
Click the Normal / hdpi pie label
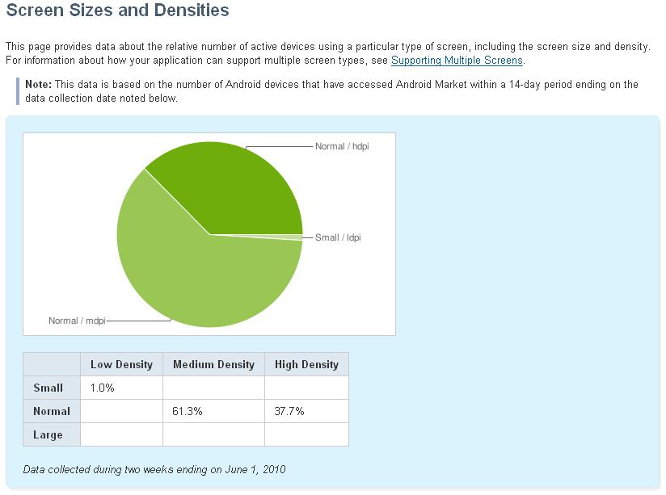point(342,146)
